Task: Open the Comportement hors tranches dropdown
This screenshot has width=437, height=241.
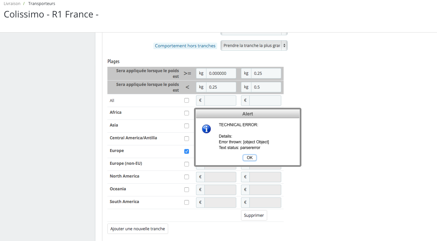Action: tap(254, 46)
